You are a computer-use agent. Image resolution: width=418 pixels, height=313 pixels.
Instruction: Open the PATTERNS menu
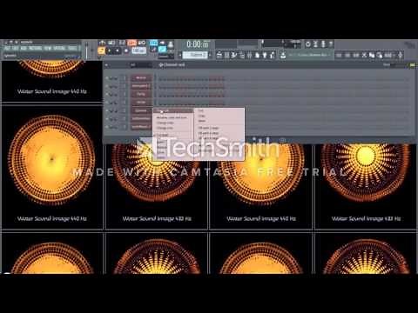click(36, 49)
